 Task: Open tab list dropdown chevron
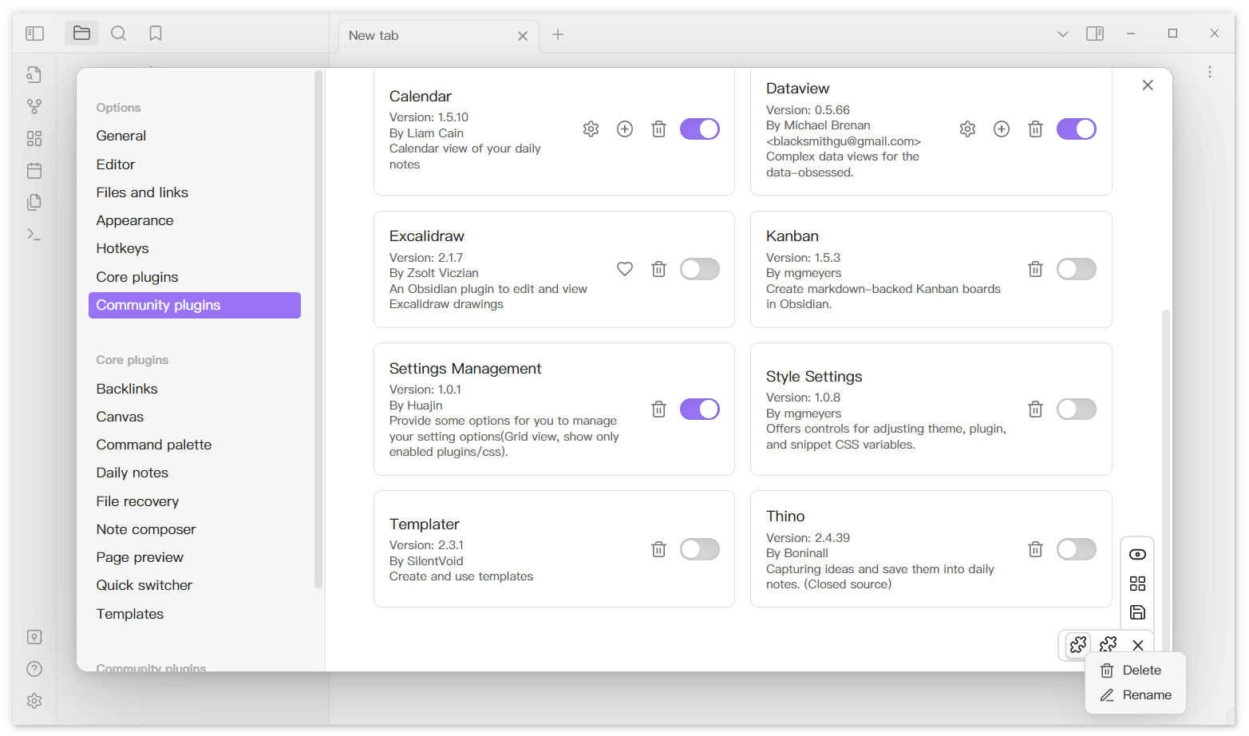(1063, 34)
